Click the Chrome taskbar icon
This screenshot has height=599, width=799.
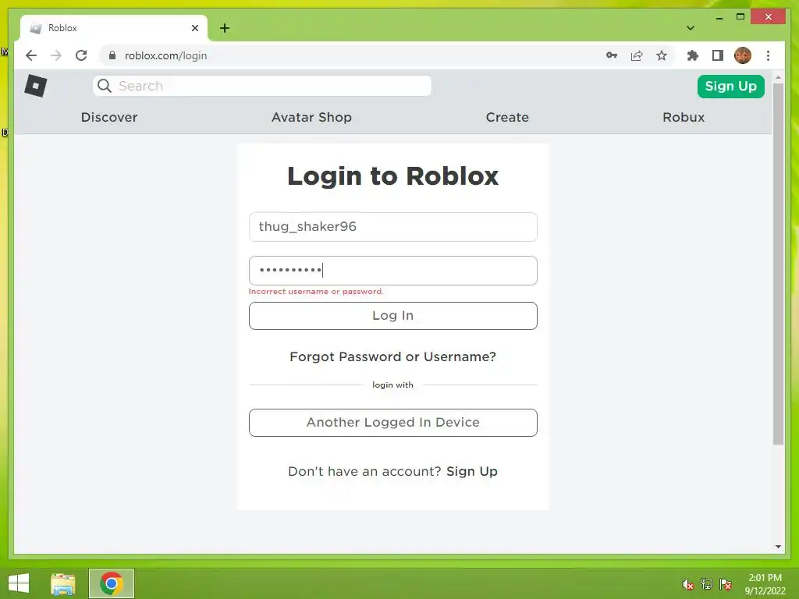112,583
